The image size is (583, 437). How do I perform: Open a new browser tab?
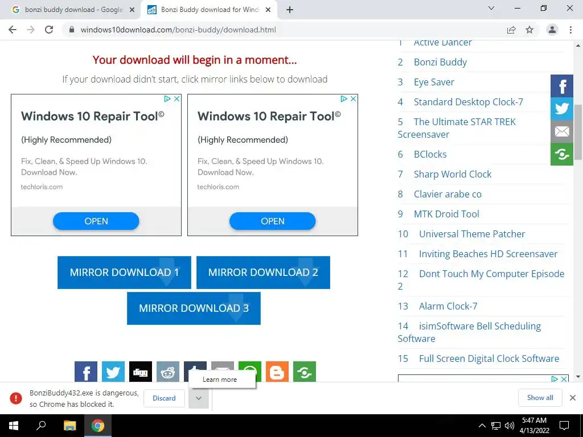point(290,10)
